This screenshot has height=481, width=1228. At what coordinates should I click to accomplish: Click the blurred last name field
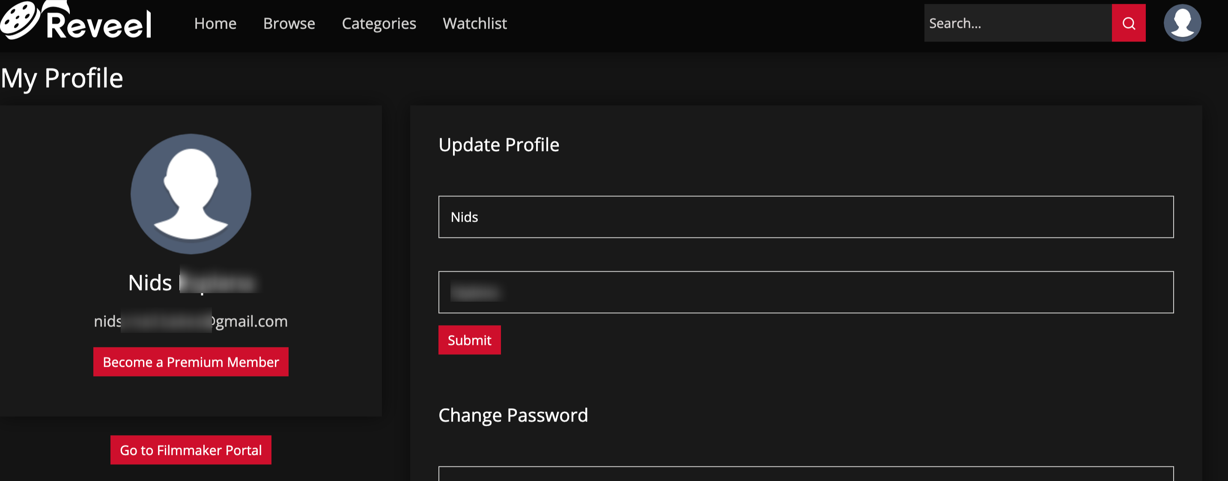(x=806, y=292)
